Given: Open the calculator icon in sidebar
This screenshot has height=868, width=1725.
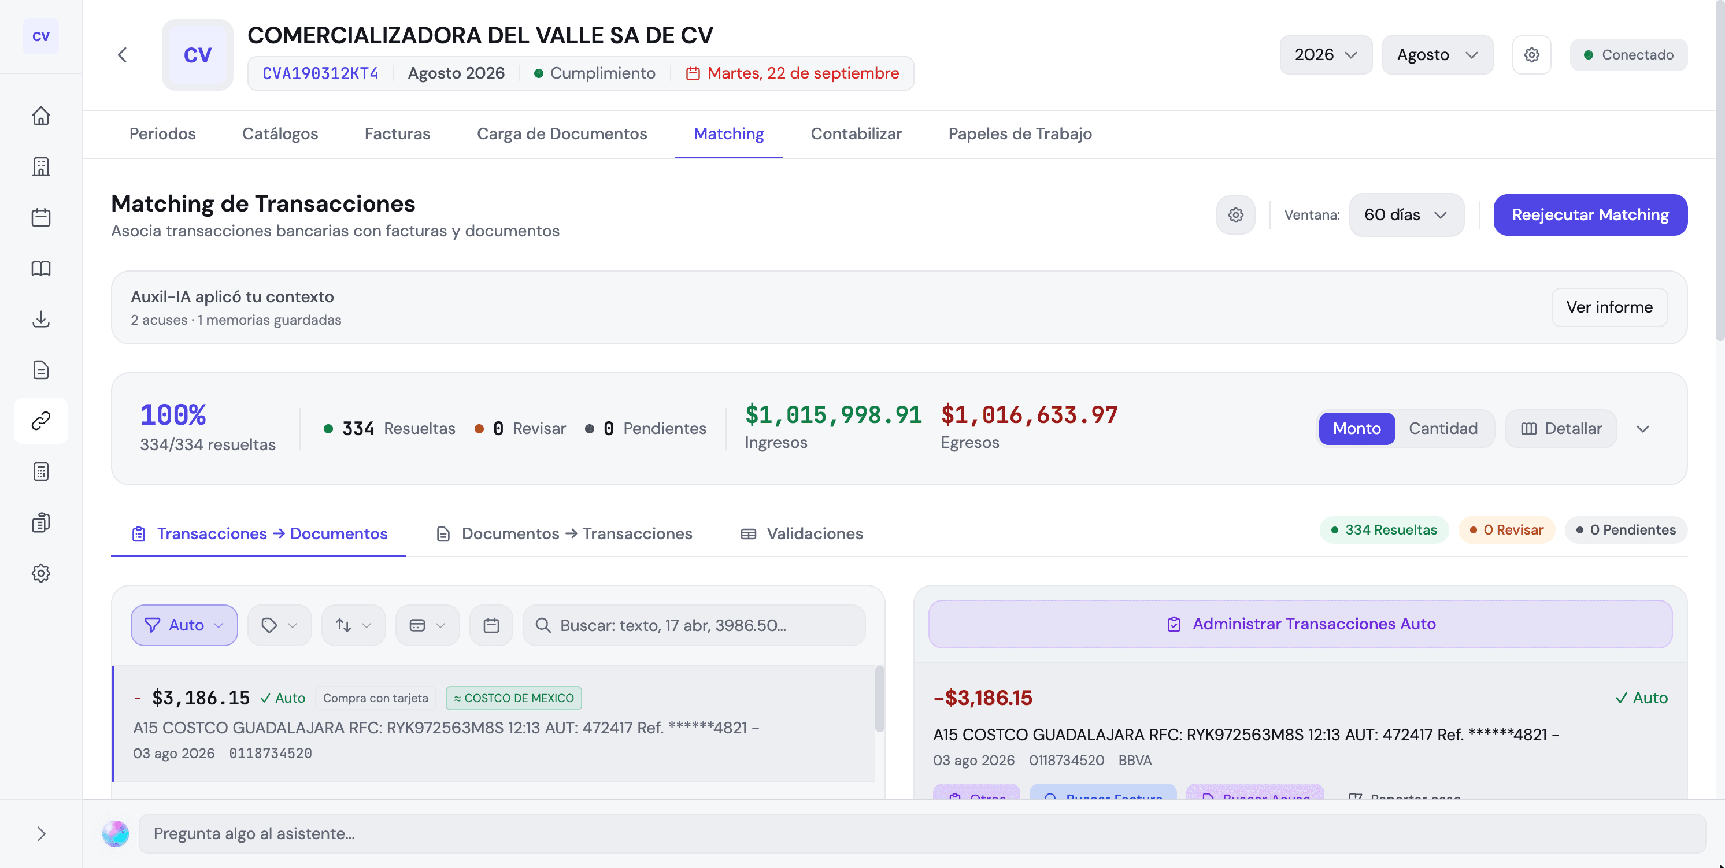Looking at the screenshot, I should point(41,472).
